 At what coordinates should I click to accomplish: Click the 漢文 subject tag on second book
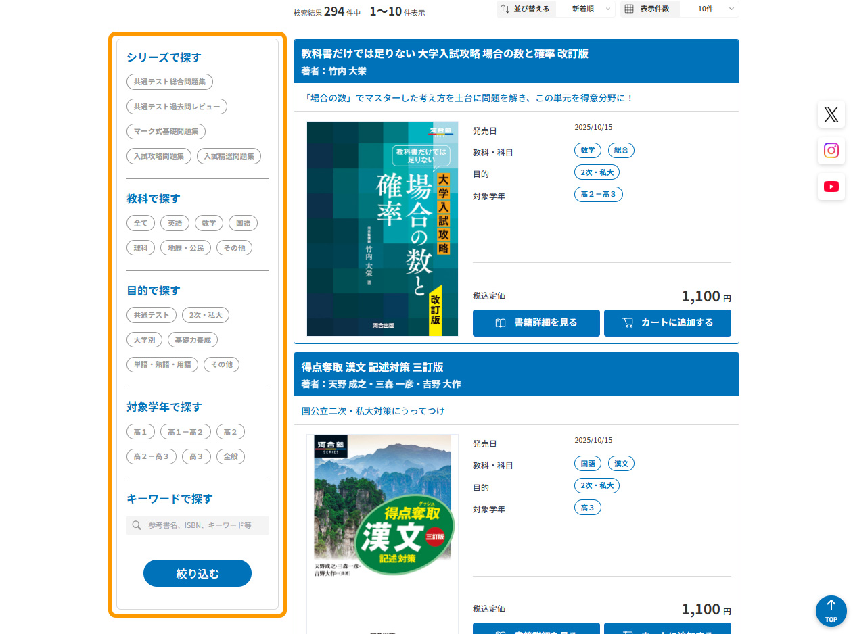click(621, 464)
